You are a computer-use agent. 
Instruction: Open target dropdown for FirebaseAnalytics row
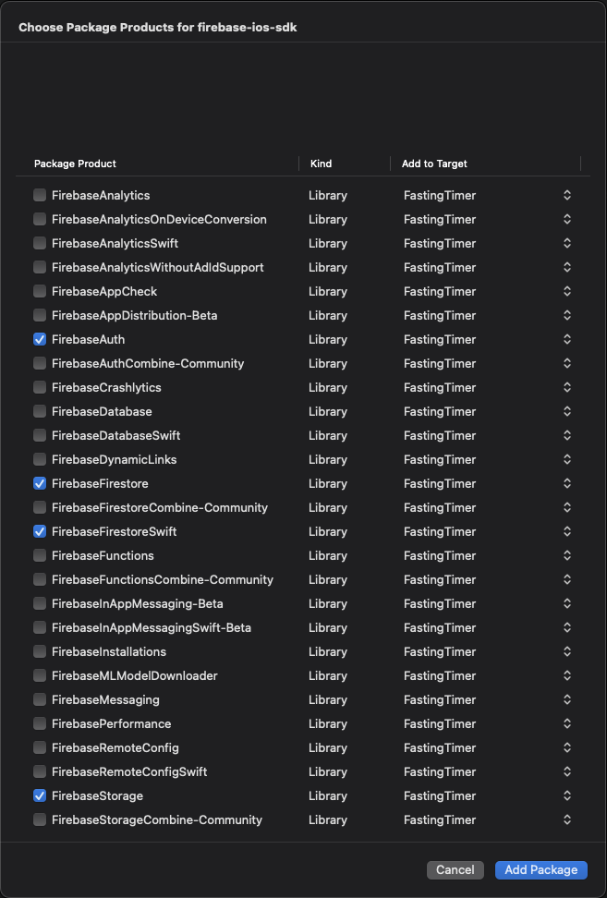[x=567, y=195]
